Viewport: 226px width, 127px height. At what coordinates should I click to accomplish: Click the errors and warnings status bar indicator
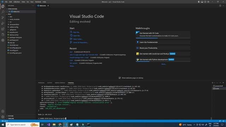point(5,121)
